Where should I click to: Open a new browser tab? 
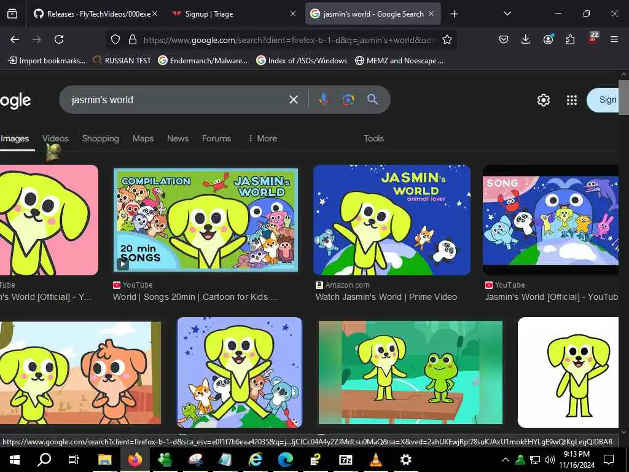tap(454, 14)
